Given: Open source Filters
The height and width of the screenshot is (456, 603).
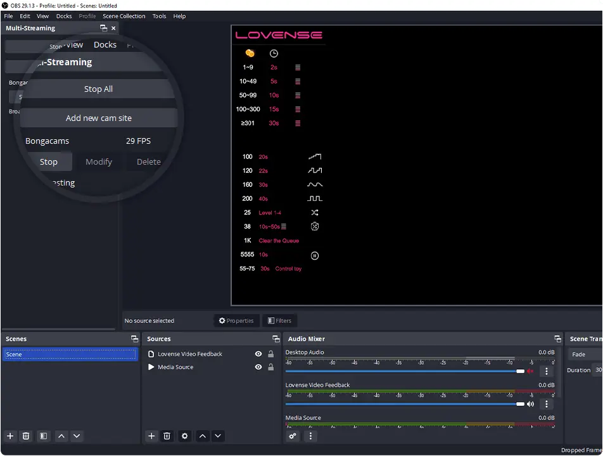Looking at the screenshot, I should [x=279, y=320].
